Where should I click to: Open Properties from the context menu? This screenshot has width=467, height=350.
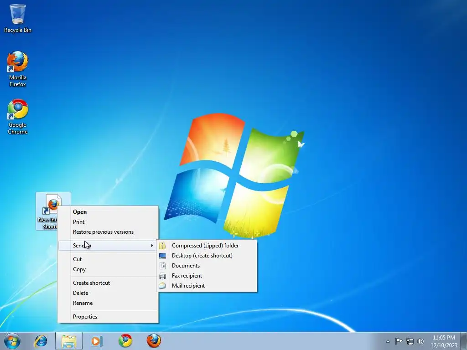point(108,317)
